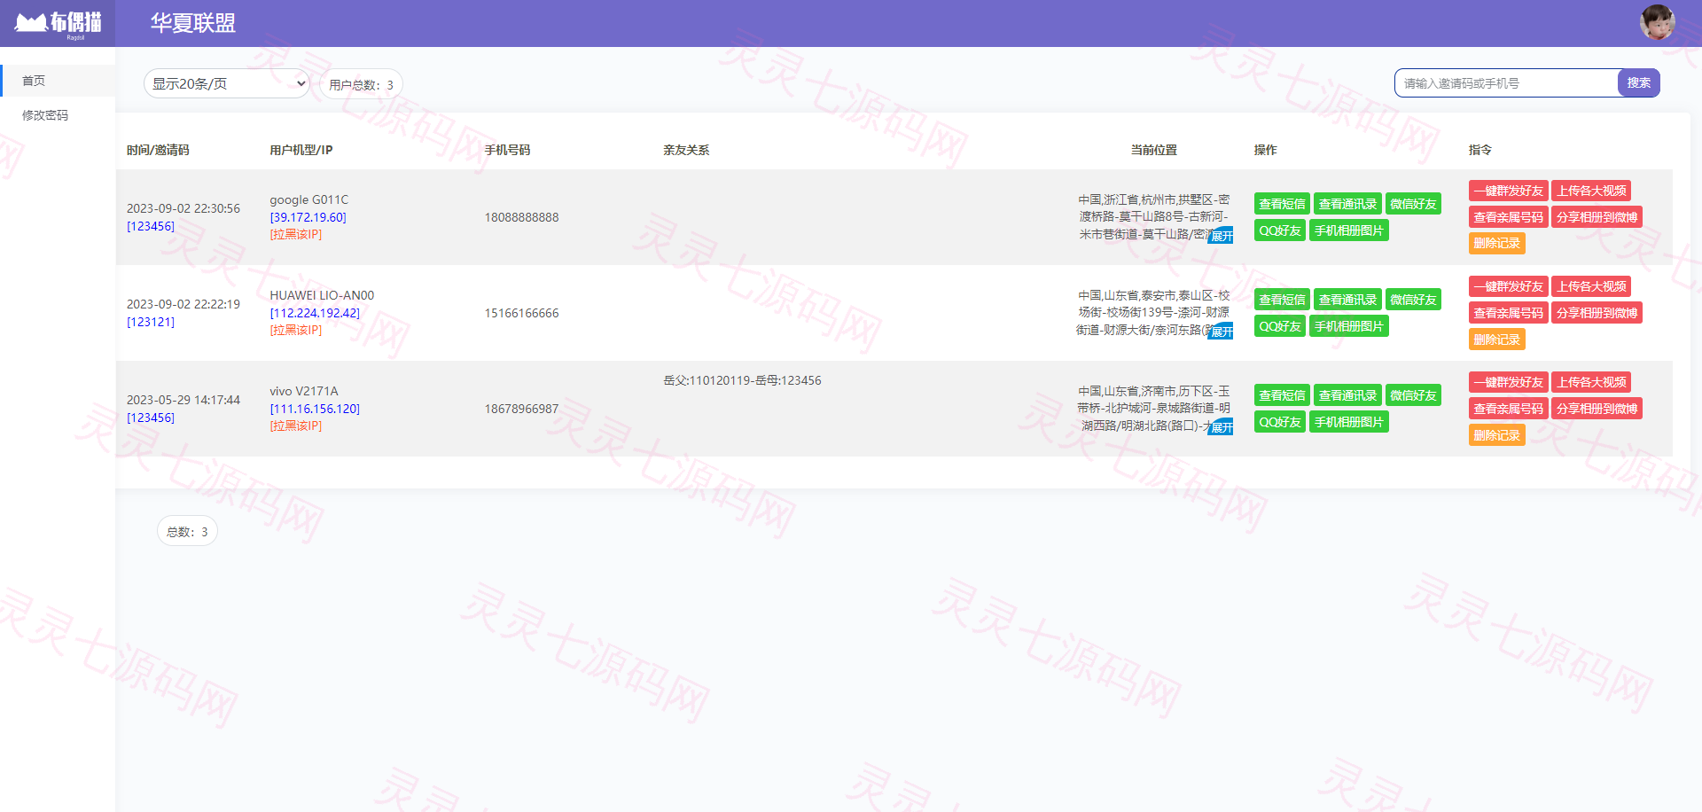The image size is (1702, 812).
Task: Click IP link 39.172.19.60
Action: 308,217
